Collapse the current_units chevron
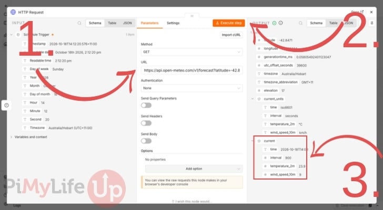The width and height of the screenshot is (383, 210). [x=253, y=99]
